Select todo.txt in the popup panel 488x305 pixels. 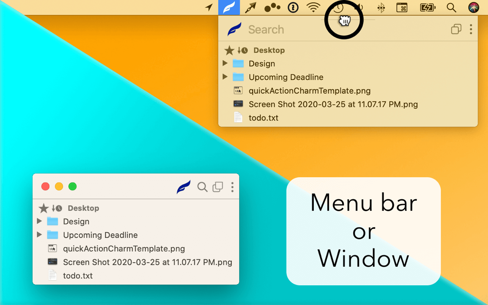pos(263,118)
